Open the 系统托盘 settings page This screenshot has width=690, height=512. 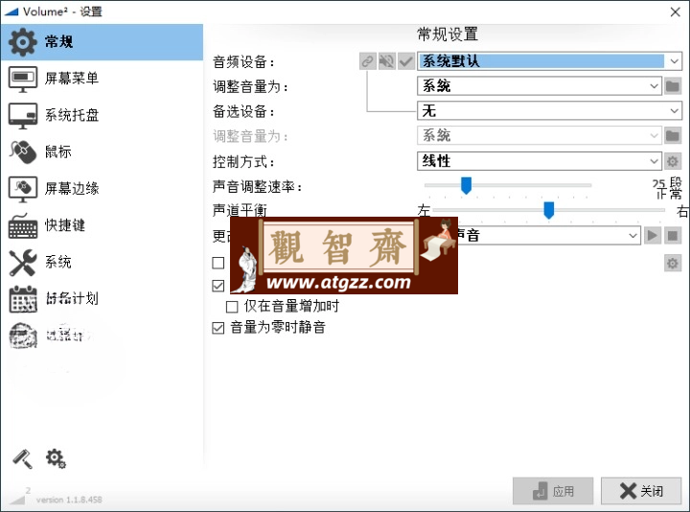[102, 115]
